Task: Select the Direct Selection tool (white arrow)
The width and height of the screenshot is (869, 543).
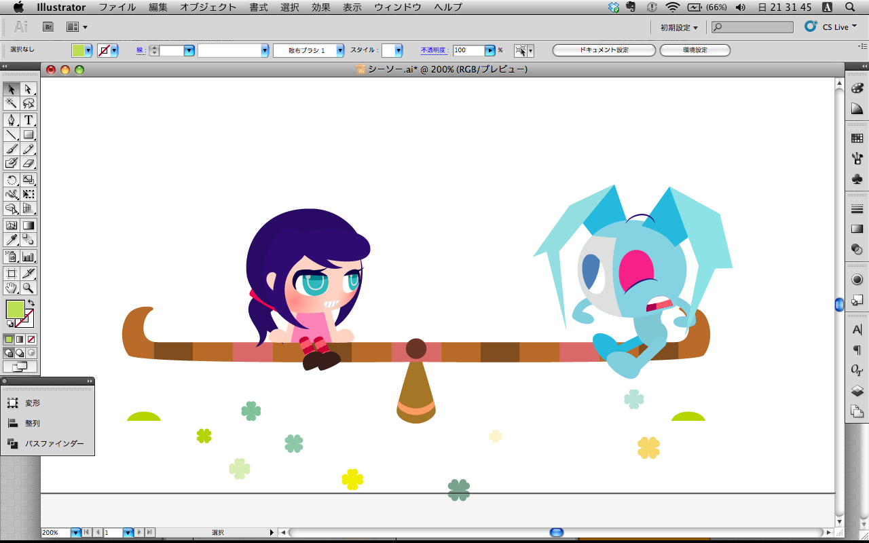Action: pos(29,89)
